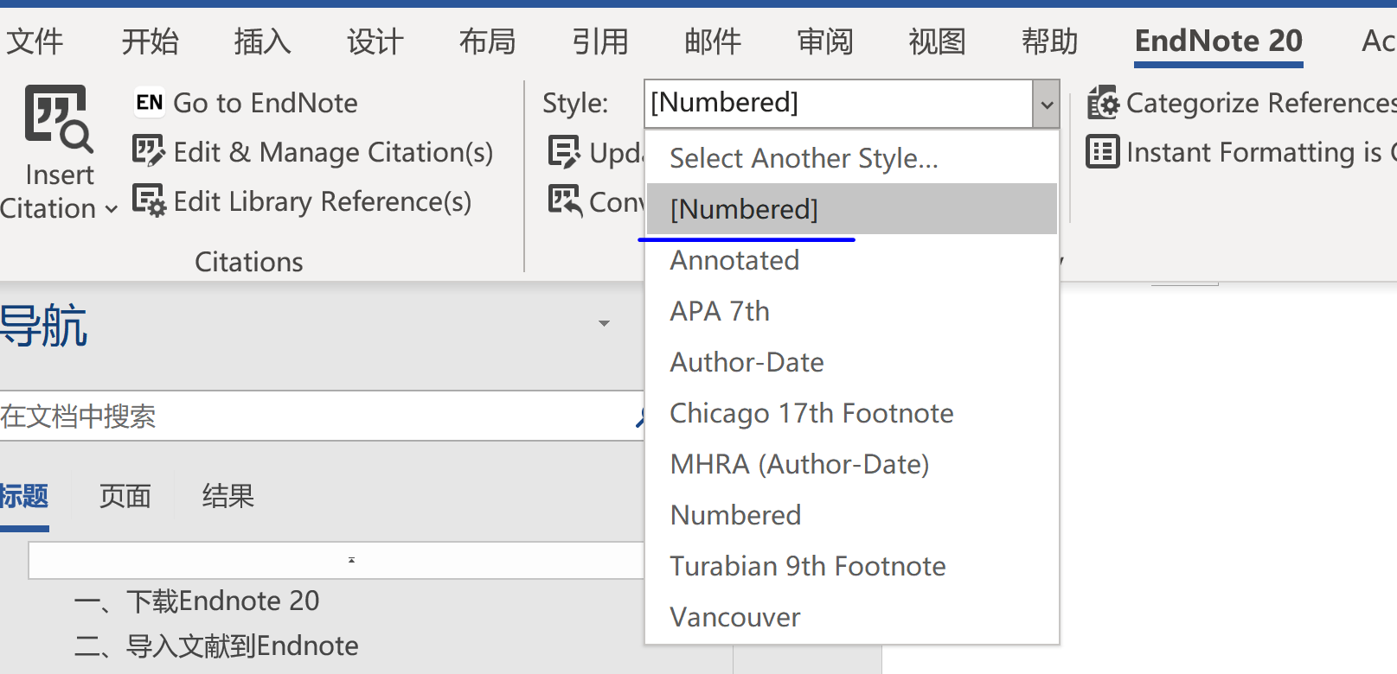The image size is (1397, 674).
Task: Click the Categorize References icon
Action: (x=1103, y=103)
